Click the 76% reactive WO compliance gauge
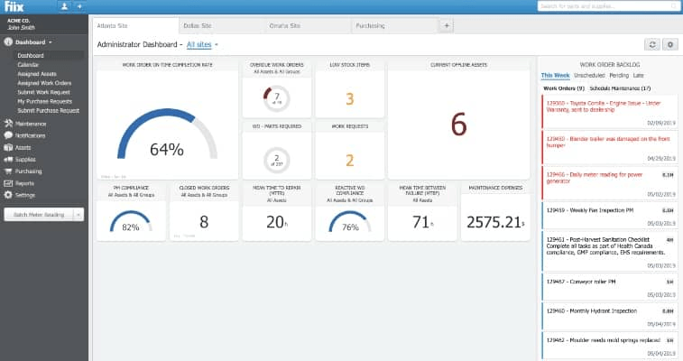Viewport: 683px width, 361px height. pyautogui.click(x=350, y=221)
